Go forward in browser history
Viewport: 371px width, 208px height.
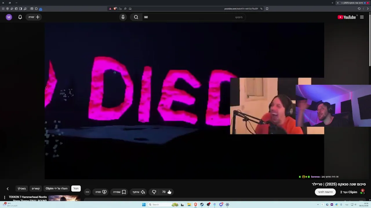click(x=363, y=9)
